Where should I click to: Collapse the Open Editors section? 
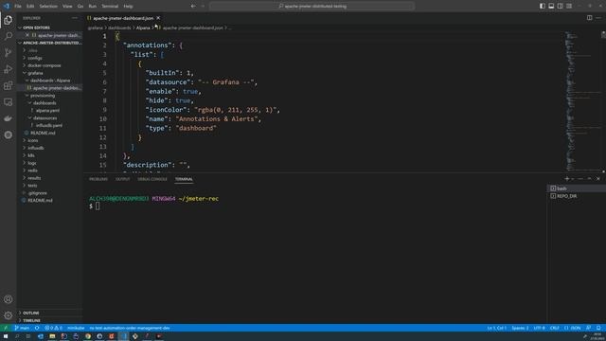(36, 27)
